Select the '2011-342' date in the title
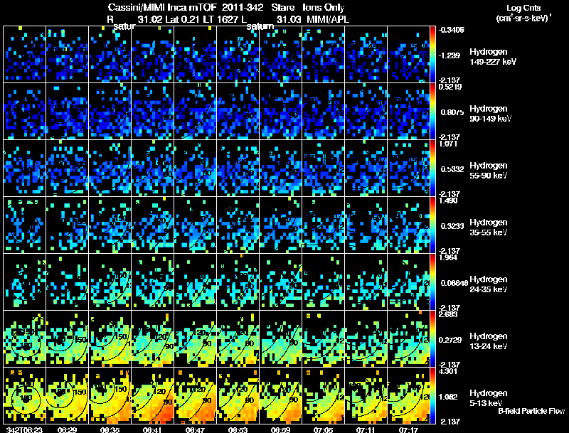The image size is (569, 433). point(243,7)
